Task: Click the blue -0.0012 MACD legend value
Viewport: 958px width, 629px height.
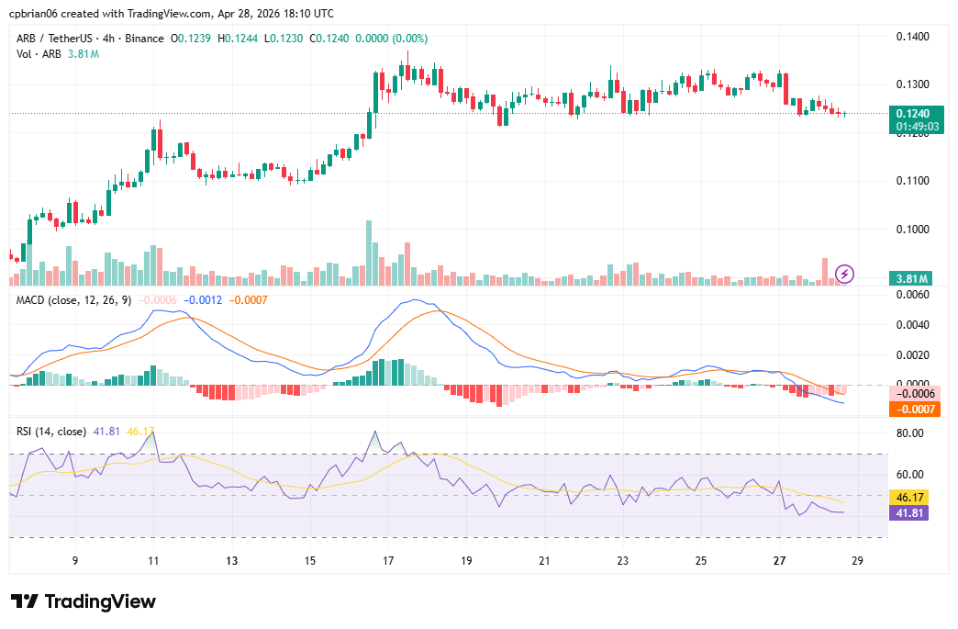Action: [x=201, y=299]
